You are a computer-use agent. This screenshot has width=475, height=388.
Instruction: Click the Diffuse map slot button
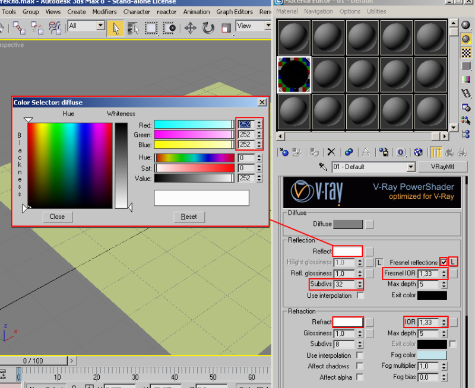click(x=369, y=224)
